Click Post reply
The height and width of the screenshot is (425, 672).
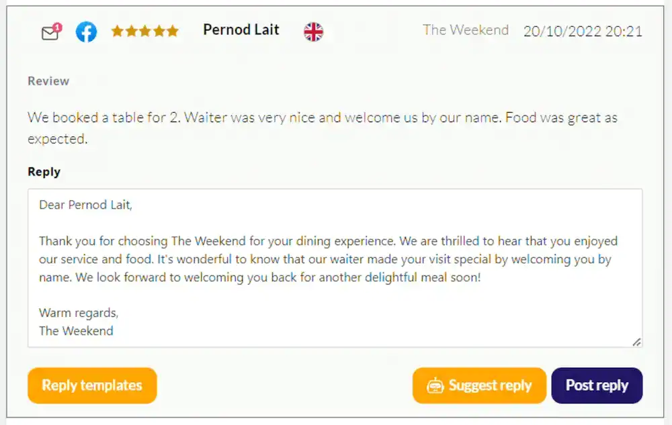point(597,385)
